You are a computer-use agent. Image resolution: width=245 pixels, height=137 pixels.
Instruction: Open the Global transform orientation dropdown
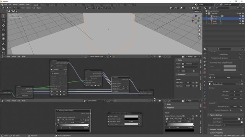(90, 8)
